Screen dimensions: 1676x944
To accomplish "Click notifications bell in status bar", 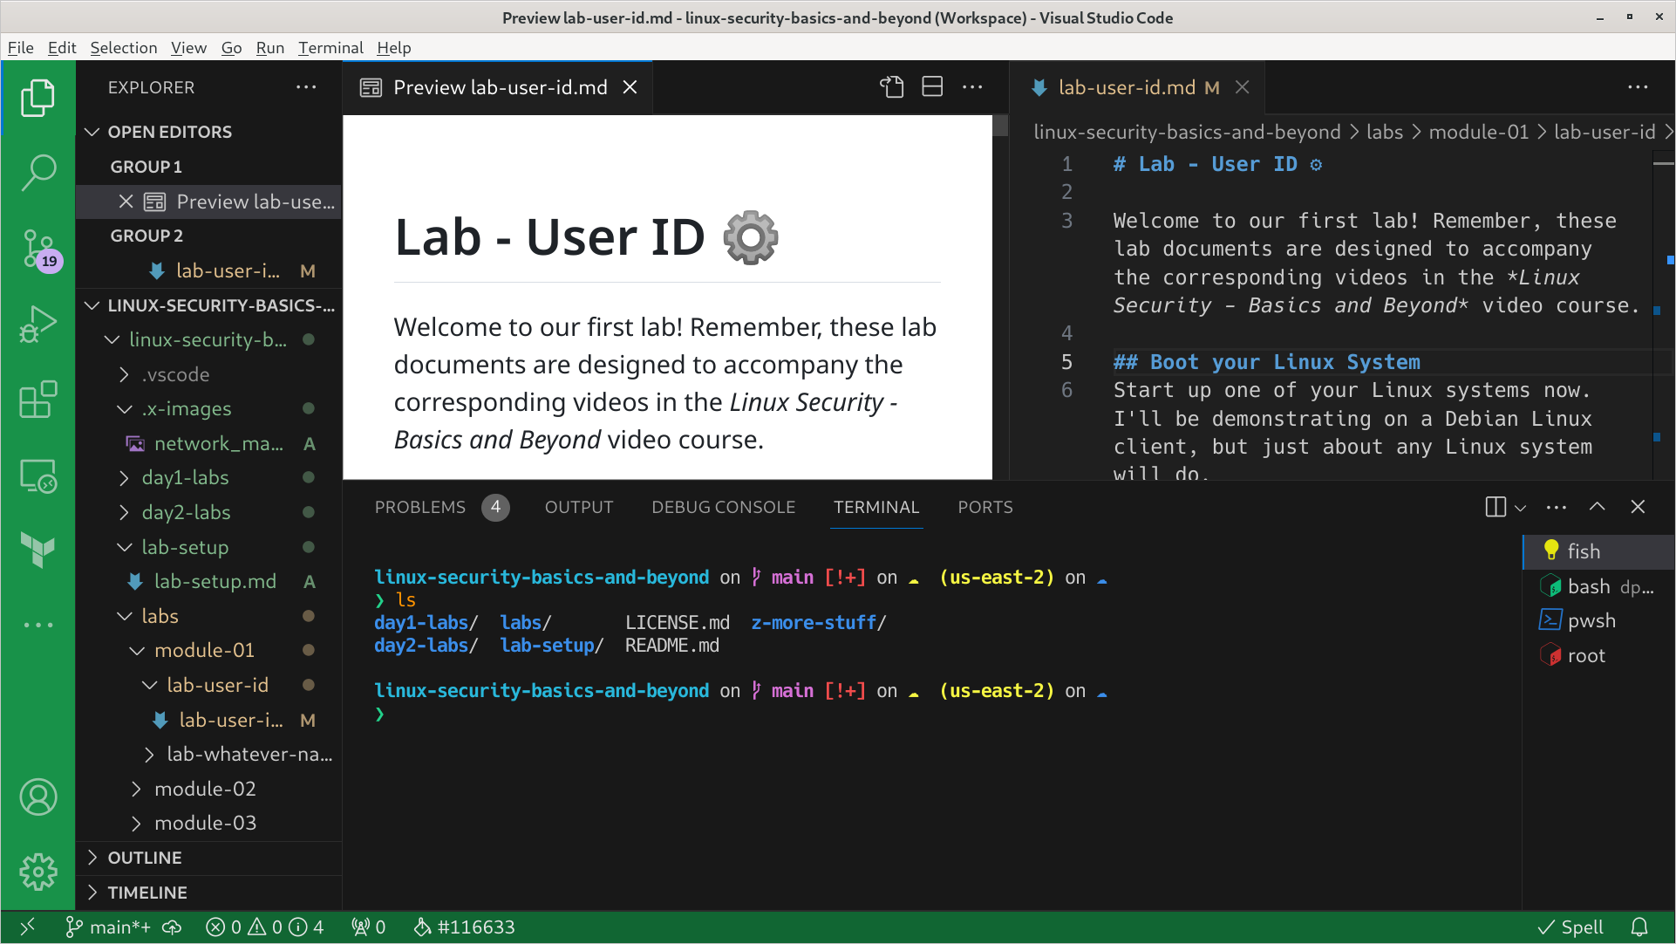I will pos(1639,927).
